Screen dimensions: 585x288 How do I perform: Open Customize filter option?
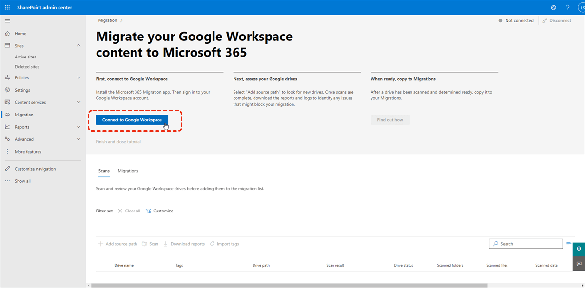pyautogui.click(x=159, y=211)
